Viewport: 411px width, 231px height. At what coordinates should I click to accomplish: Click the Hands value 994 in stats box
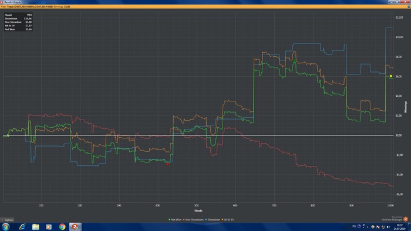point(29,15)
